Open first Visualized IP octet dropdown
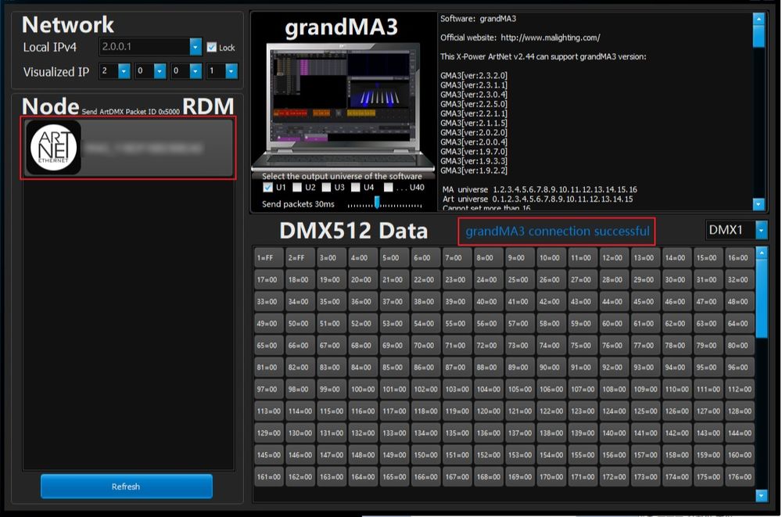Screen dimensions: 782x517 tap(124, 71)
